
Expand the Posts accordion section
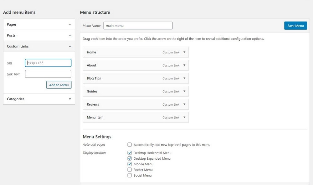coord(70,35)
